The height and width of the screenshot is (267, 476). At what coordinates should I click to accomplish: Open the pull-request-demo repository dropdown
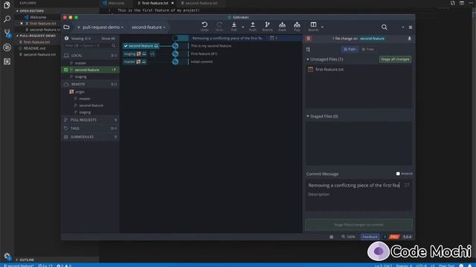[x=103, y=27]
